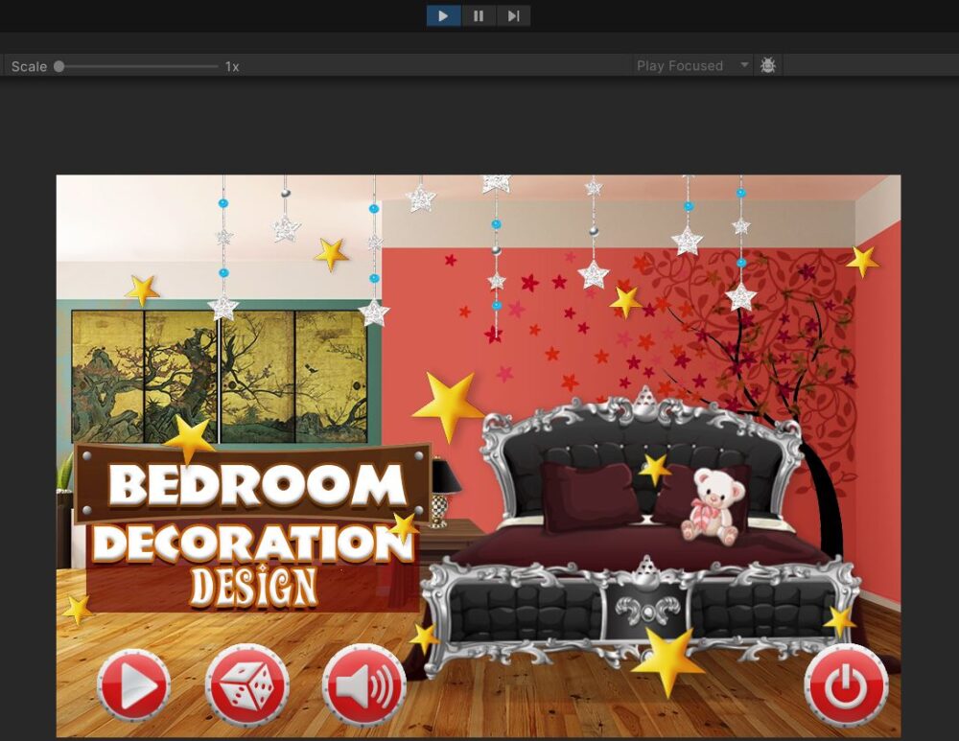The width and height of the screenshot is (959, 741).
Task: Click the Scale slider handle
Action: [x=59, y=66]
